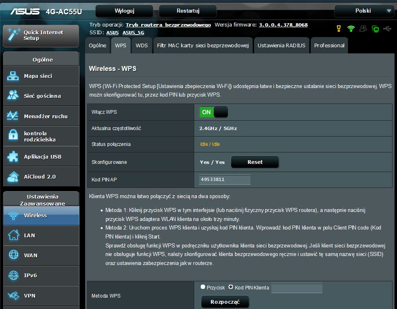Open kontrola rodzicielska menu item
The width and height of the screenshot is (397, 309).
41,136
